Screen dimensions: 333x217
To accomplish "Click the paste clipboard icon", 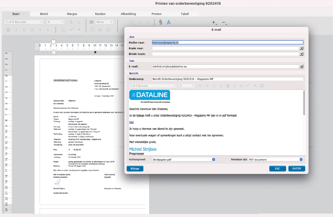I will 92,30.
